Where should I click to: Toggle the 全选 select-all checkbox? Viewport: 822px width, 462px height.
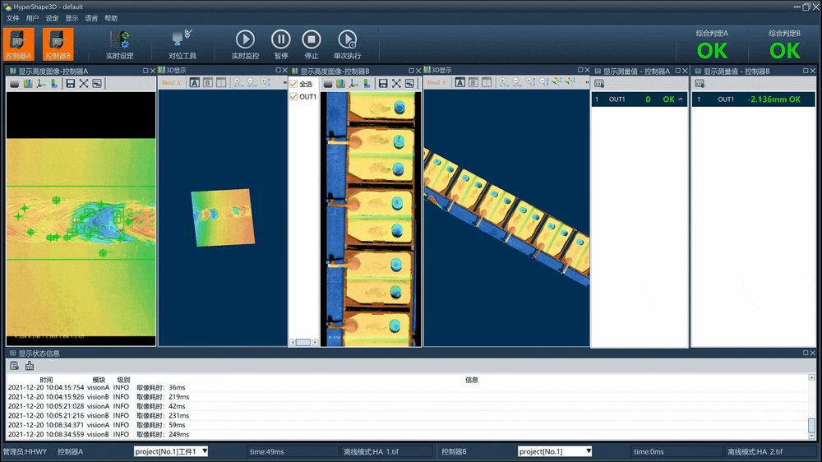point(293,84)
